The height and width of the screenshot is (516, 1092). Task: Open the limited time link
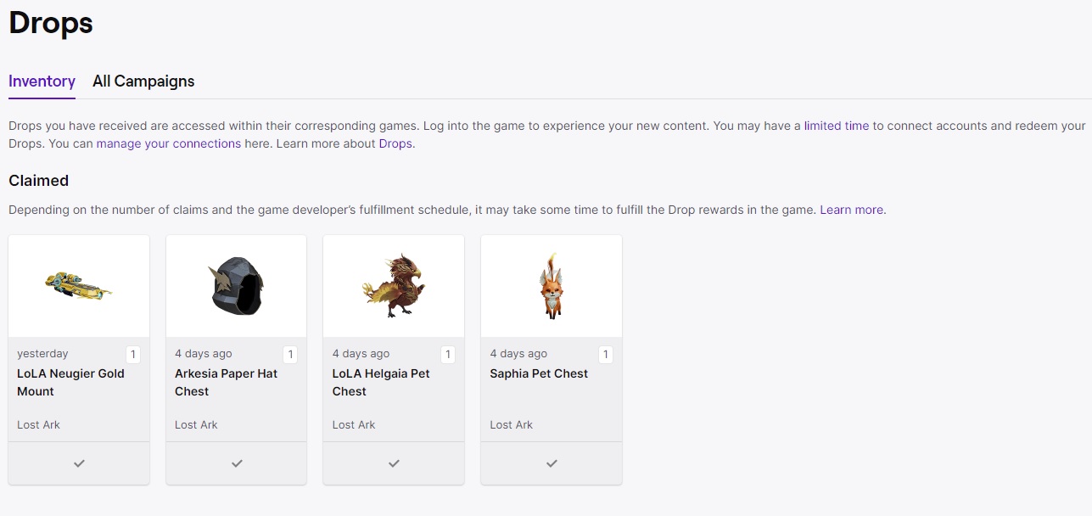coord(837,126)
